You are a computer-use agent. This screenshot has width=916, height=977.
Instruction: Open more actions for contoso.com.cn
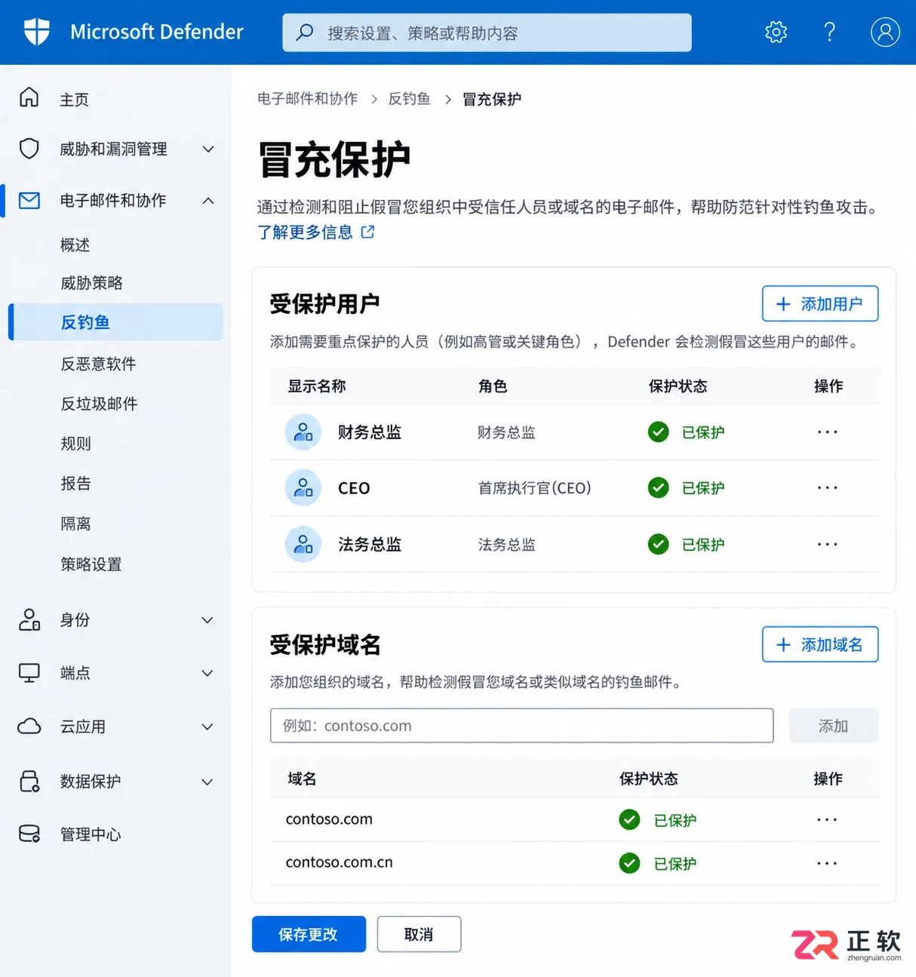coord(827,863)
